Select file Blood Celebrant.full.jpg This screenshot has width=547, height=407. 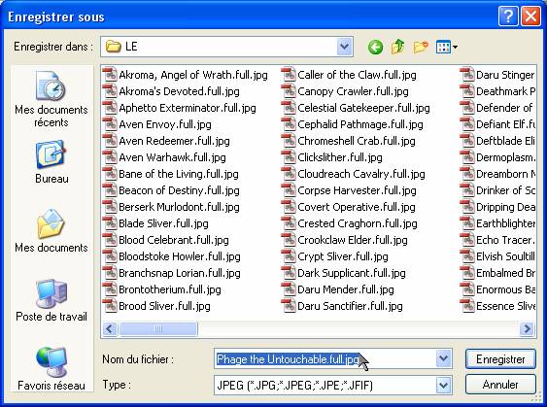click(x=166, y=240)
